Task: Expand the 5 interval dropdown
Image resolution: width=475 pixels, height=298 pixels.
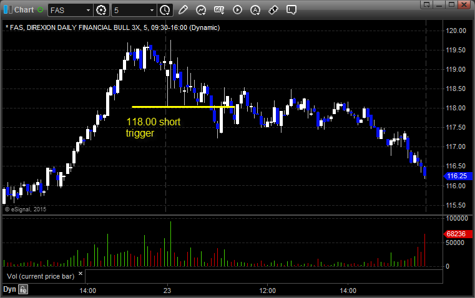Action: click(152, 10)
